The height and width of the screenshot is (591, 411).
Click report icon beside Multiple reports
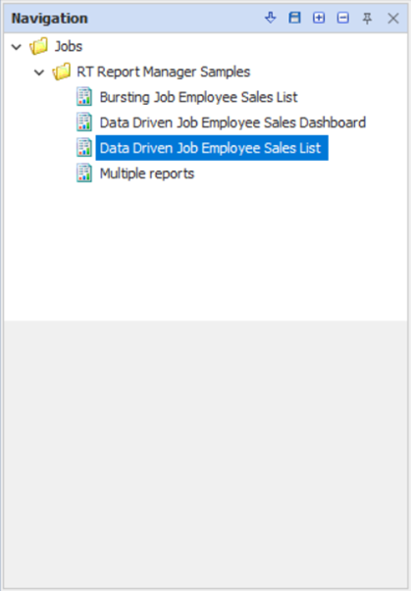pyautogui.click(x=84, y=173)
